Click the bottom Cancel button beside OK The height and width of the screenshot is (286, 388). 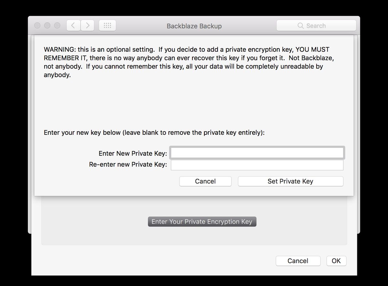click(x=298, y=261)
